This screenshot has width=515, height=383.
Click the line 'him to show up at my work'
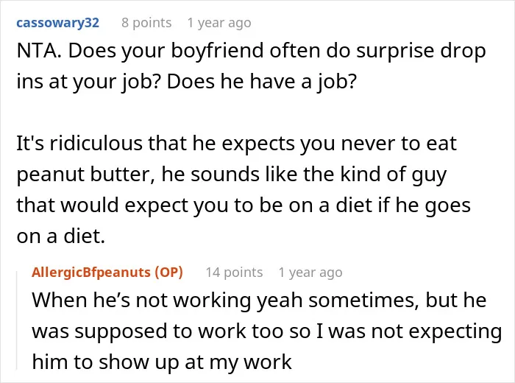coord(162,362)
